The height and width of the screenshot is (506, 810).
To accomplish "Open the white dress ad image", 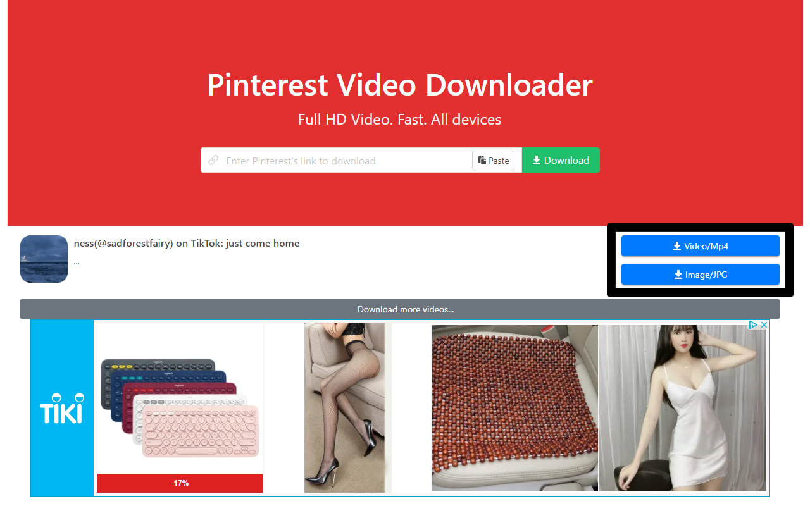I will 682,408.
